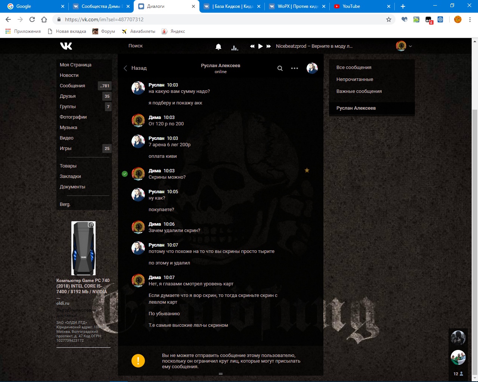Viewport: 478px width, 382px height.
Task: Bookmark this page with the star icon
Action: 389,19
